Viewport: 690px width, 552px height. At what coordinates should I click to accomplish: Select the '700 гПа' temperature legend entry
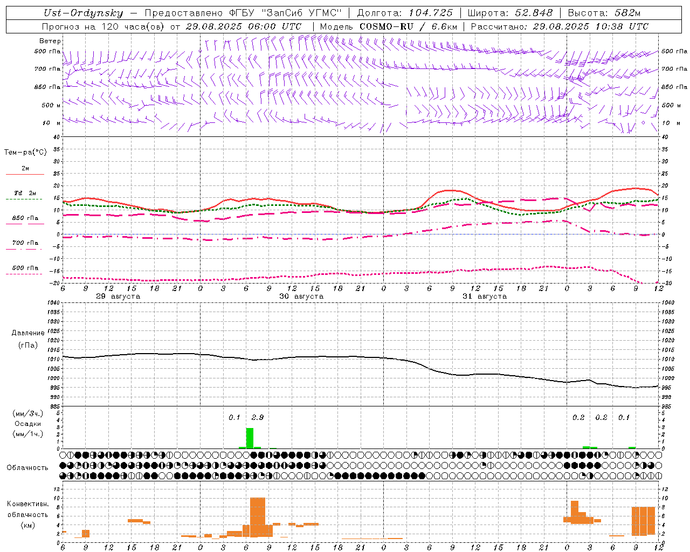pos(25,243)
